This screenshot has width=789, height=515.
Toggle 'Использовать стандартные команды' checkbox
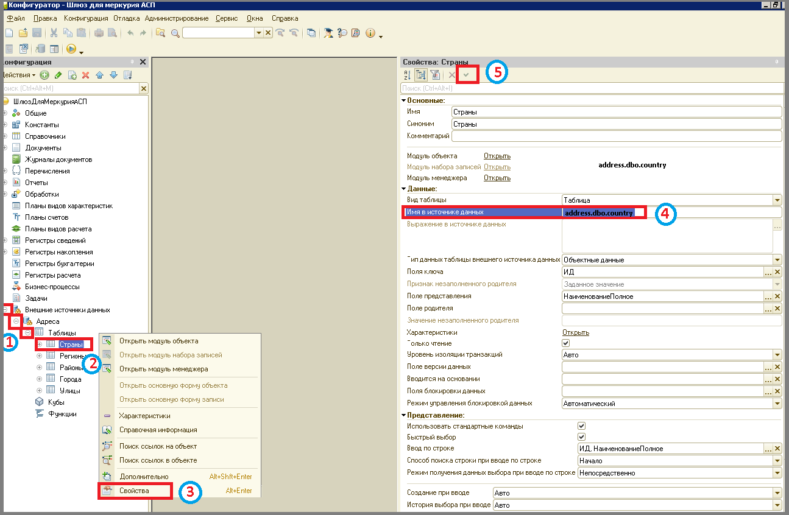click(581, 426)
